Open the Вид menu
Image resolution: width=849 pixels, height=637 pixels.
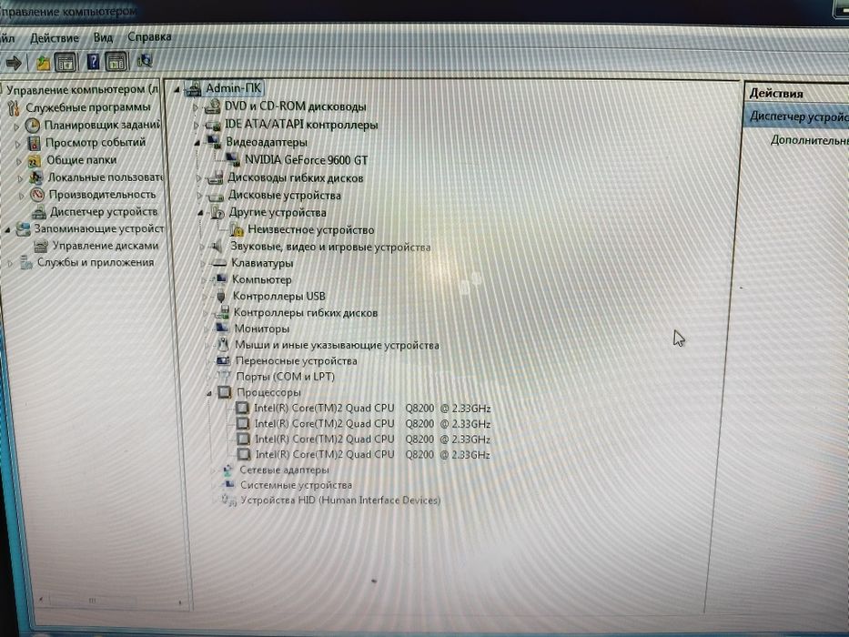pos(103,37)
